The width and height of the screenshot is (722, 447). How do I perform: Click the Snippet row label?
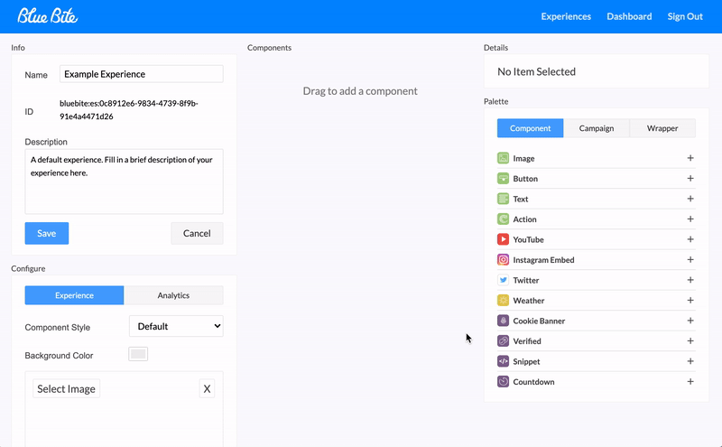click(526, 361)
